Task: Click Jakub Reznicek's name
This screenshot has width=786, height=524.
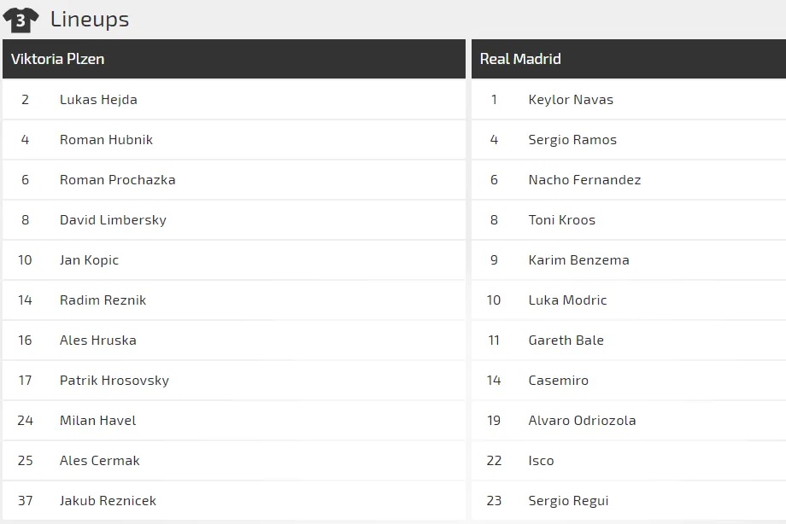Action: pyautogui.click(x=108, y=501)
